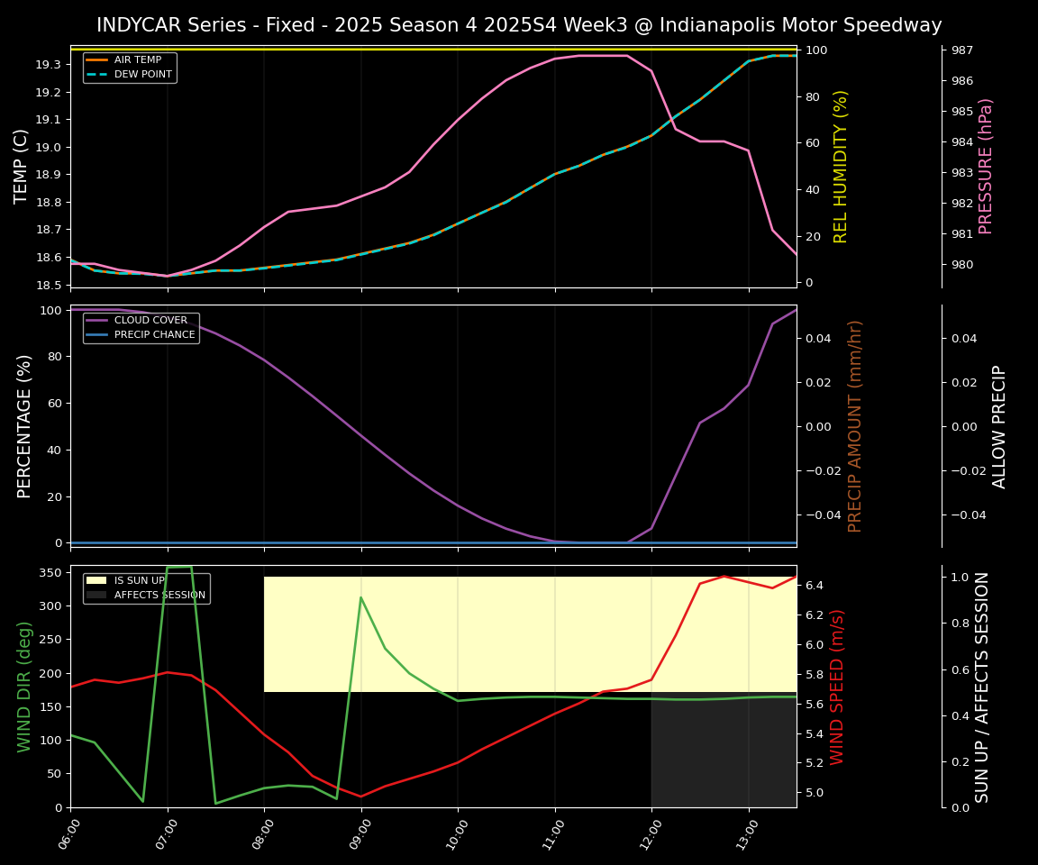This screenshot has height=865, width=1038.
Task: Select the AIR TEMP legend label
Action: click(138, 59)
